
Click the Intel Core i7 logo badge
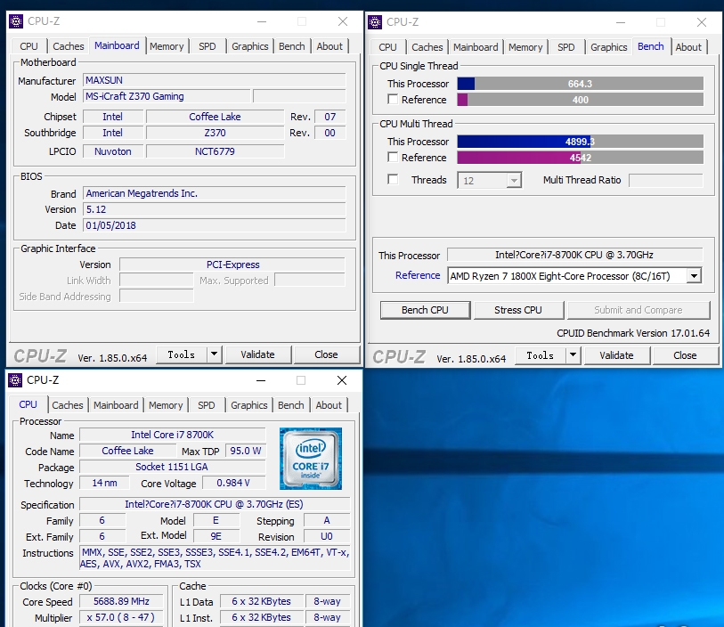point(312,459)
